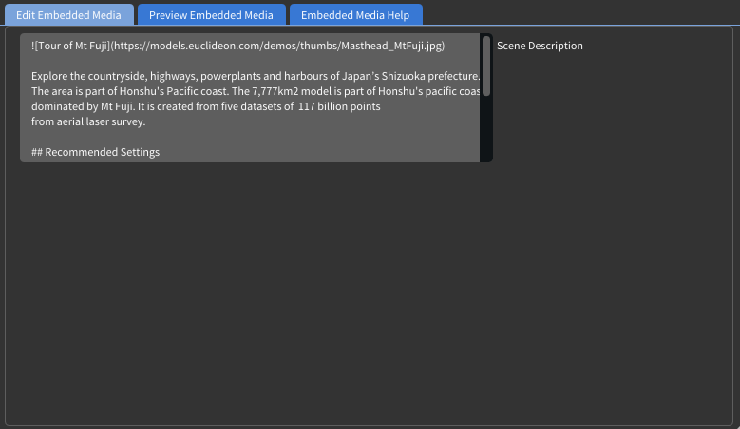740x429 pixels.
Task: Click the Scene Description label
Action: click(x=540, y=46)
